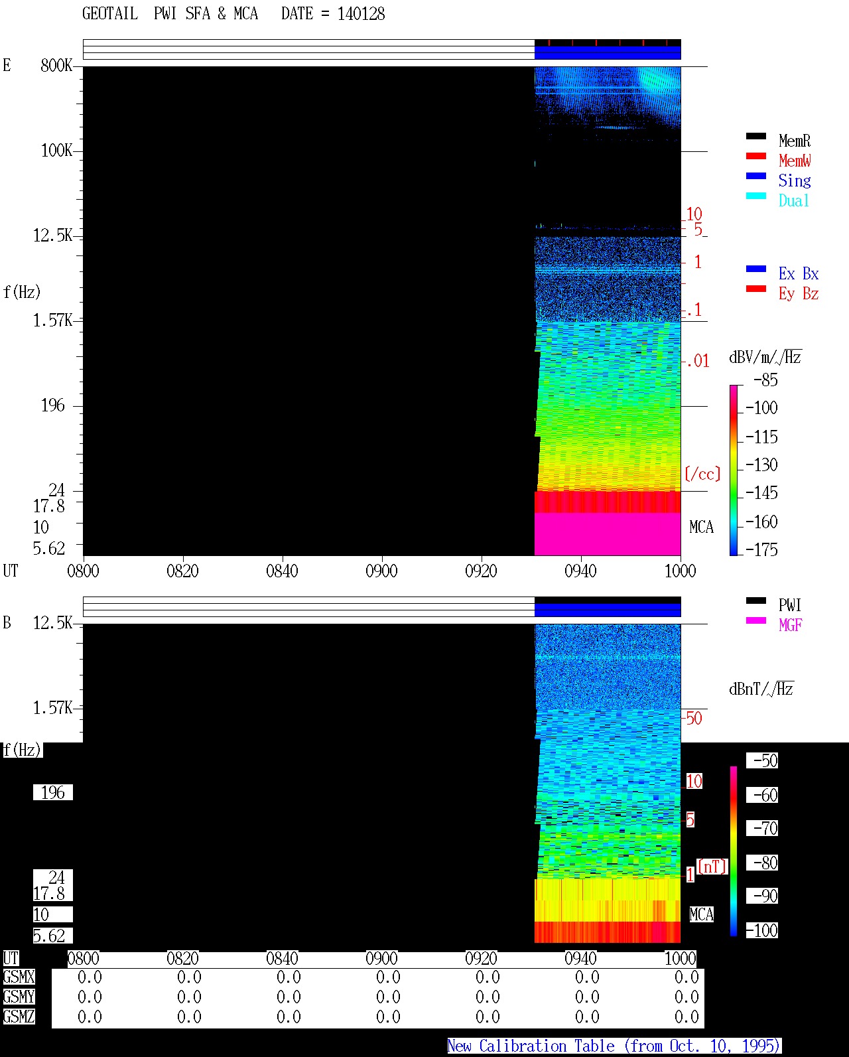Click the 100K frequency label on E panel
This screenshot has height=1057, width=849.
[56, 150]
